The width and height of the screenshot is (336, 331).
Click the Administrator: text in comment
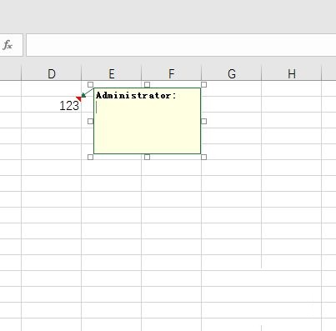tap(136, 96)
